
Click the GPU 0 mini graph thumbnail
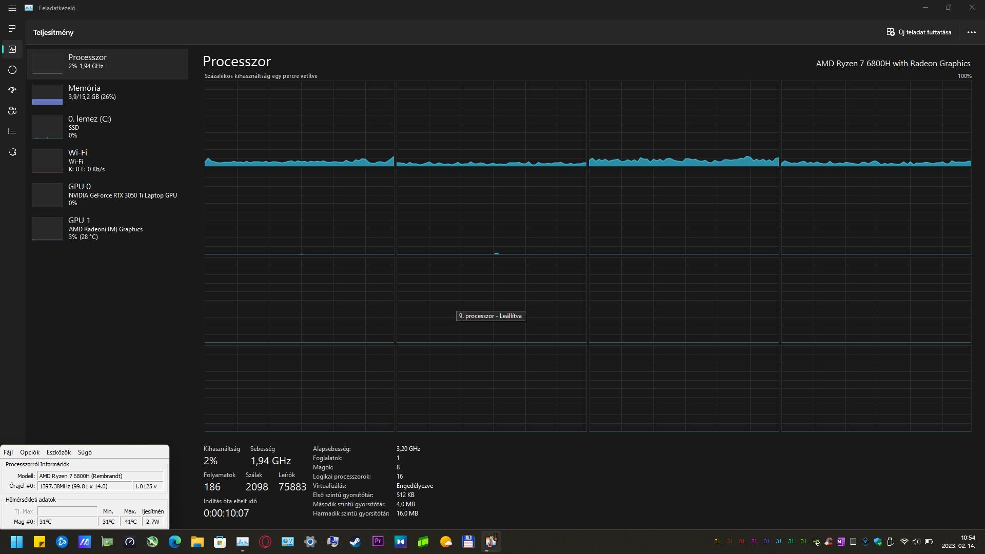pyautogui.click(x=47, y=196)
